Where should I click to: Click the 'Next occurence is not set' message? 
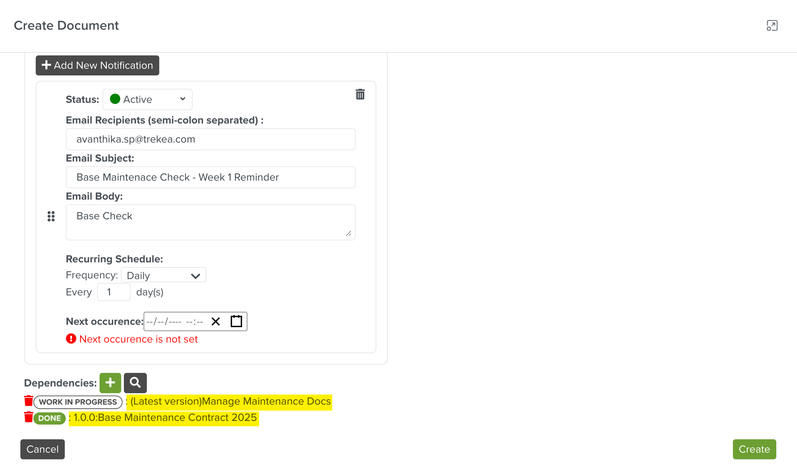pyautogui.click(x=139, y=339)
